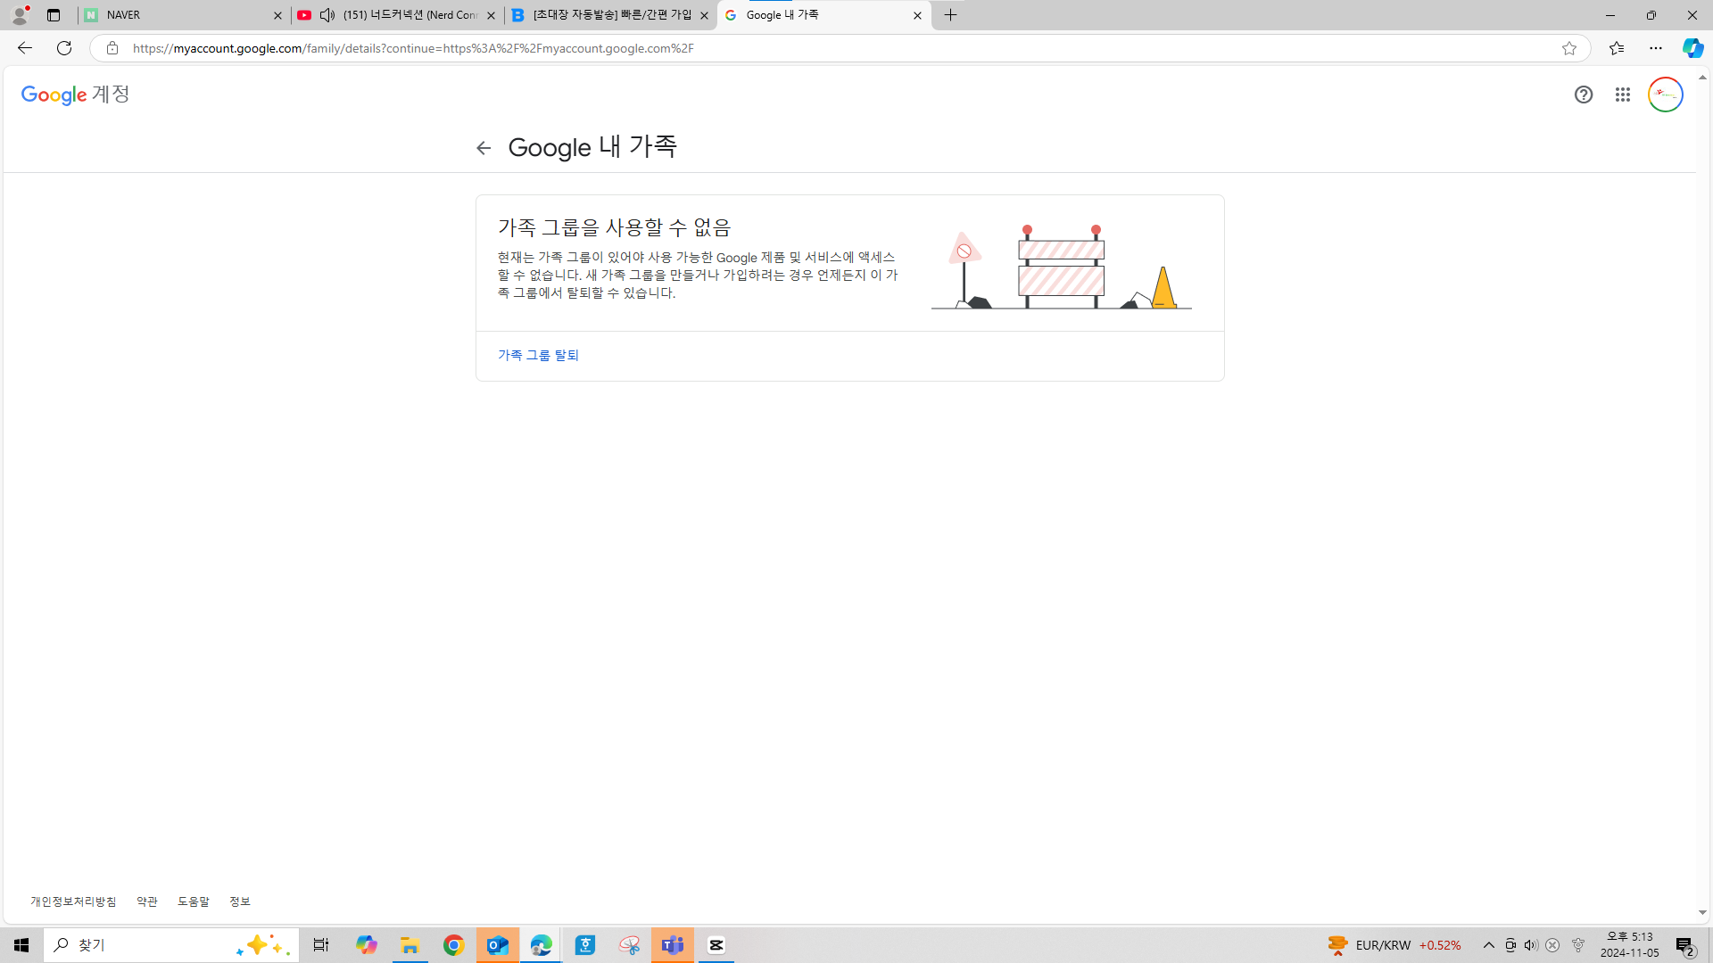The image size is (1713, 963).
Task: Select the Google 내 가족 tab
Action: coord(824,15)
